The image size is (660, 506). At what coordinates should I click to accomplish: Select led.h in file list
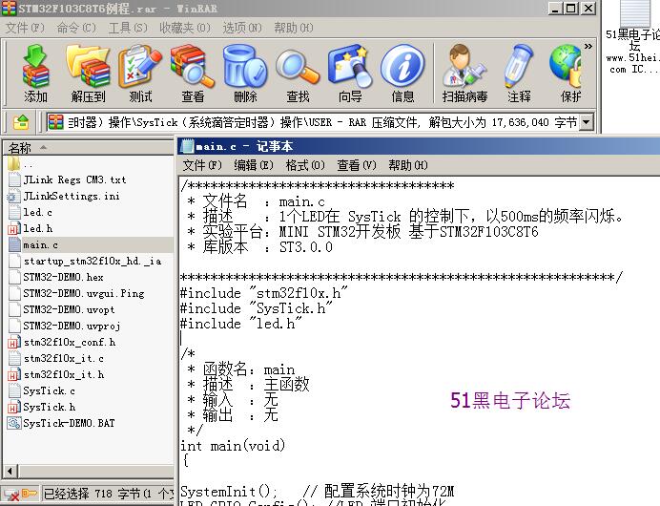pyautogui.click(x=38, y=229)
